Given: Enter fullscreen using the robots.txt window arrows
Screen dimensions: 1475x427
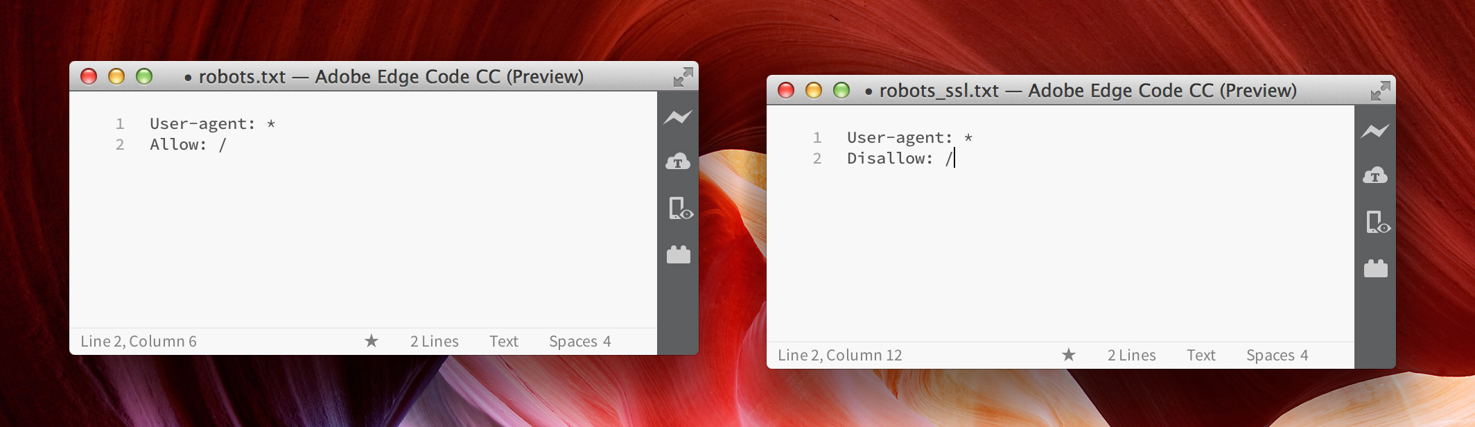Looking at the screenshot, I should tap(683, 77).
